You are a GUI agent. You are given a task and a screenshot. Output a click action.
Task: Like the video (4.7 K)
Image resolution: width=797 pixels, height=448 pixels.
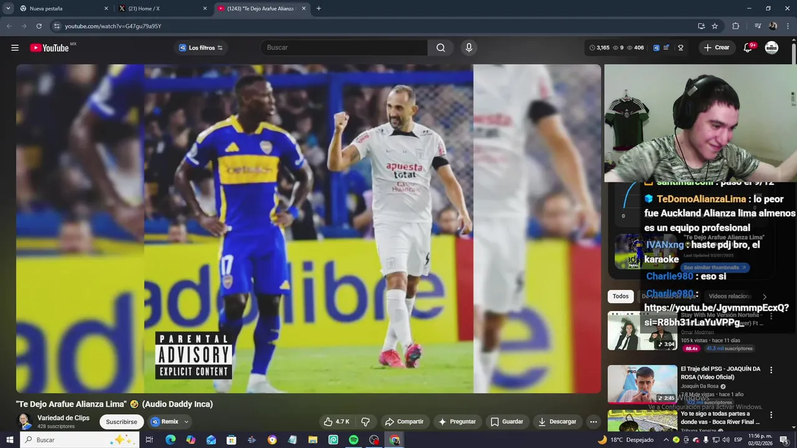(x=336, y=421)
